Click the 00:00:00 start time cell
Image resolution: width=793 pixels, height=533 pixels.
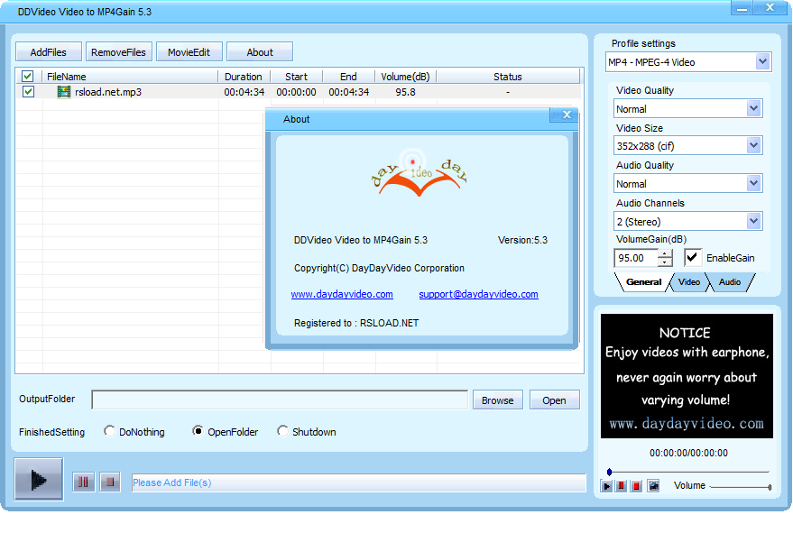[297, 92]
